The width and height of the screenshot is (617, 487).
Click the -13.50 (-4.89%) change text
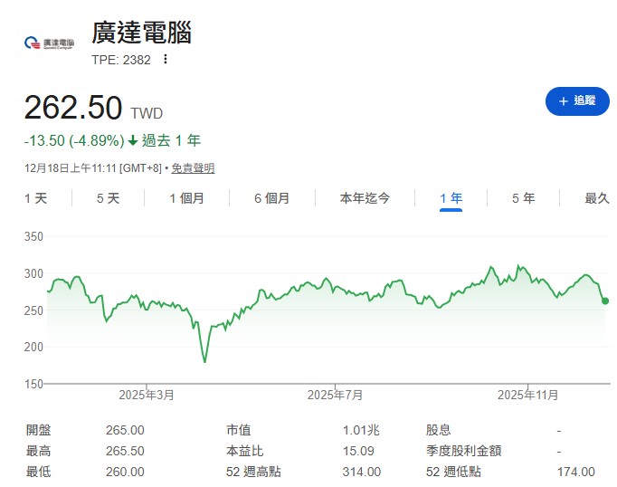click(x=74, y=140)
